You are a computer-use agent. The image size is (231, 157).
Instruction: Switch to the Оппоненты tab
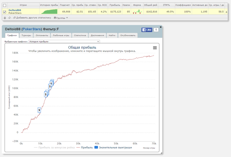point(42,35)
